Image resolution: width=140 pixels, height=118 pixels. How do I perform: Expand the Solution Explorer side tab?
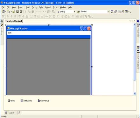[x=138, y=60]
